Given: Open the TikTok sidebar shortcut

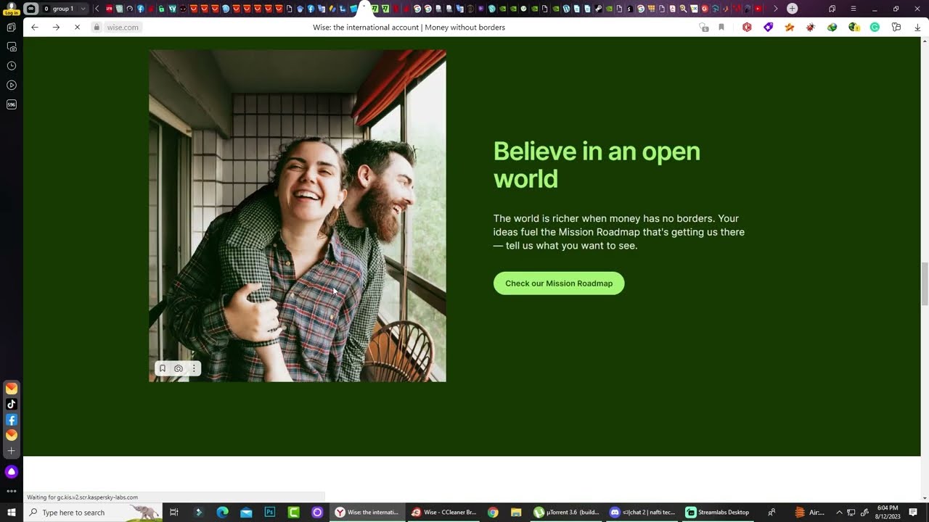Looking at the screenshot, I should pyautogui.click(x=12, y=404).
